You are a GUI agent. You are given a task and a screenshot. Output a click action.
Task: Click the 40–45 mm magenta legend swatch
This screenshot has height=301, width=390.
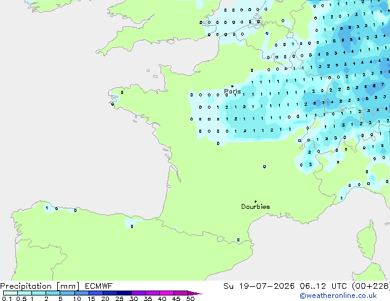[x=167, y=293]
